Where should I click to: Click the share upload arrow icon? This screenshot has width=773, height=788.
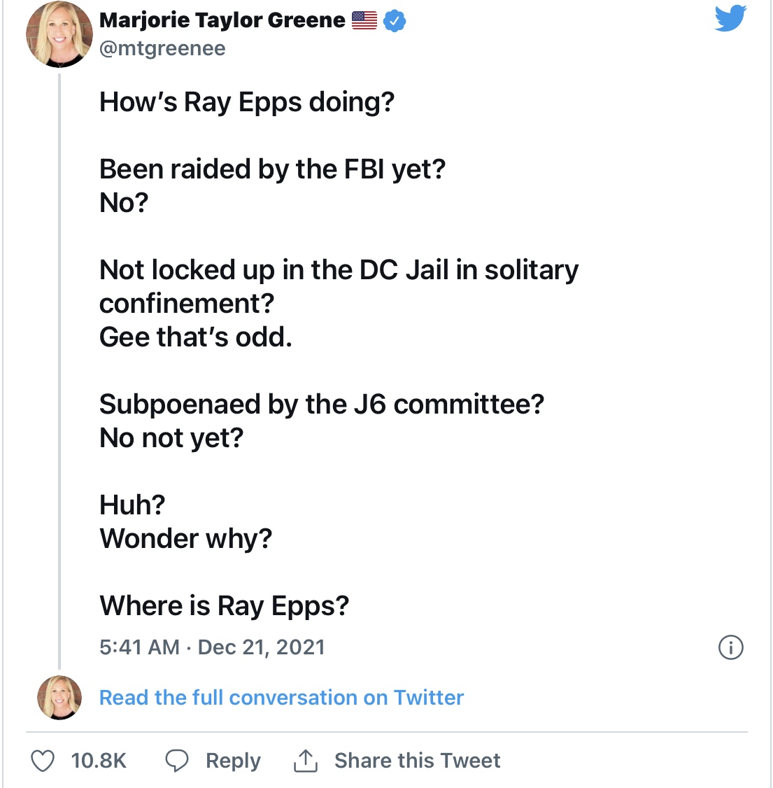coord(306,761)
